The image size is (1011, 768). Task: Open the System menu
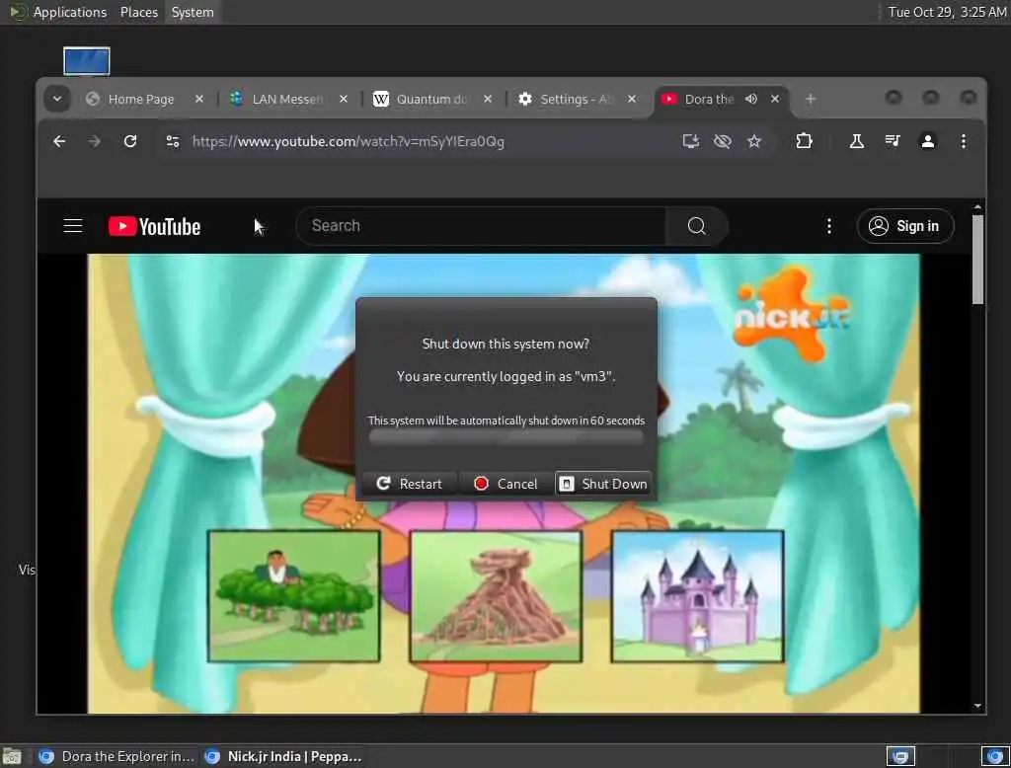[x=193, y=12]
